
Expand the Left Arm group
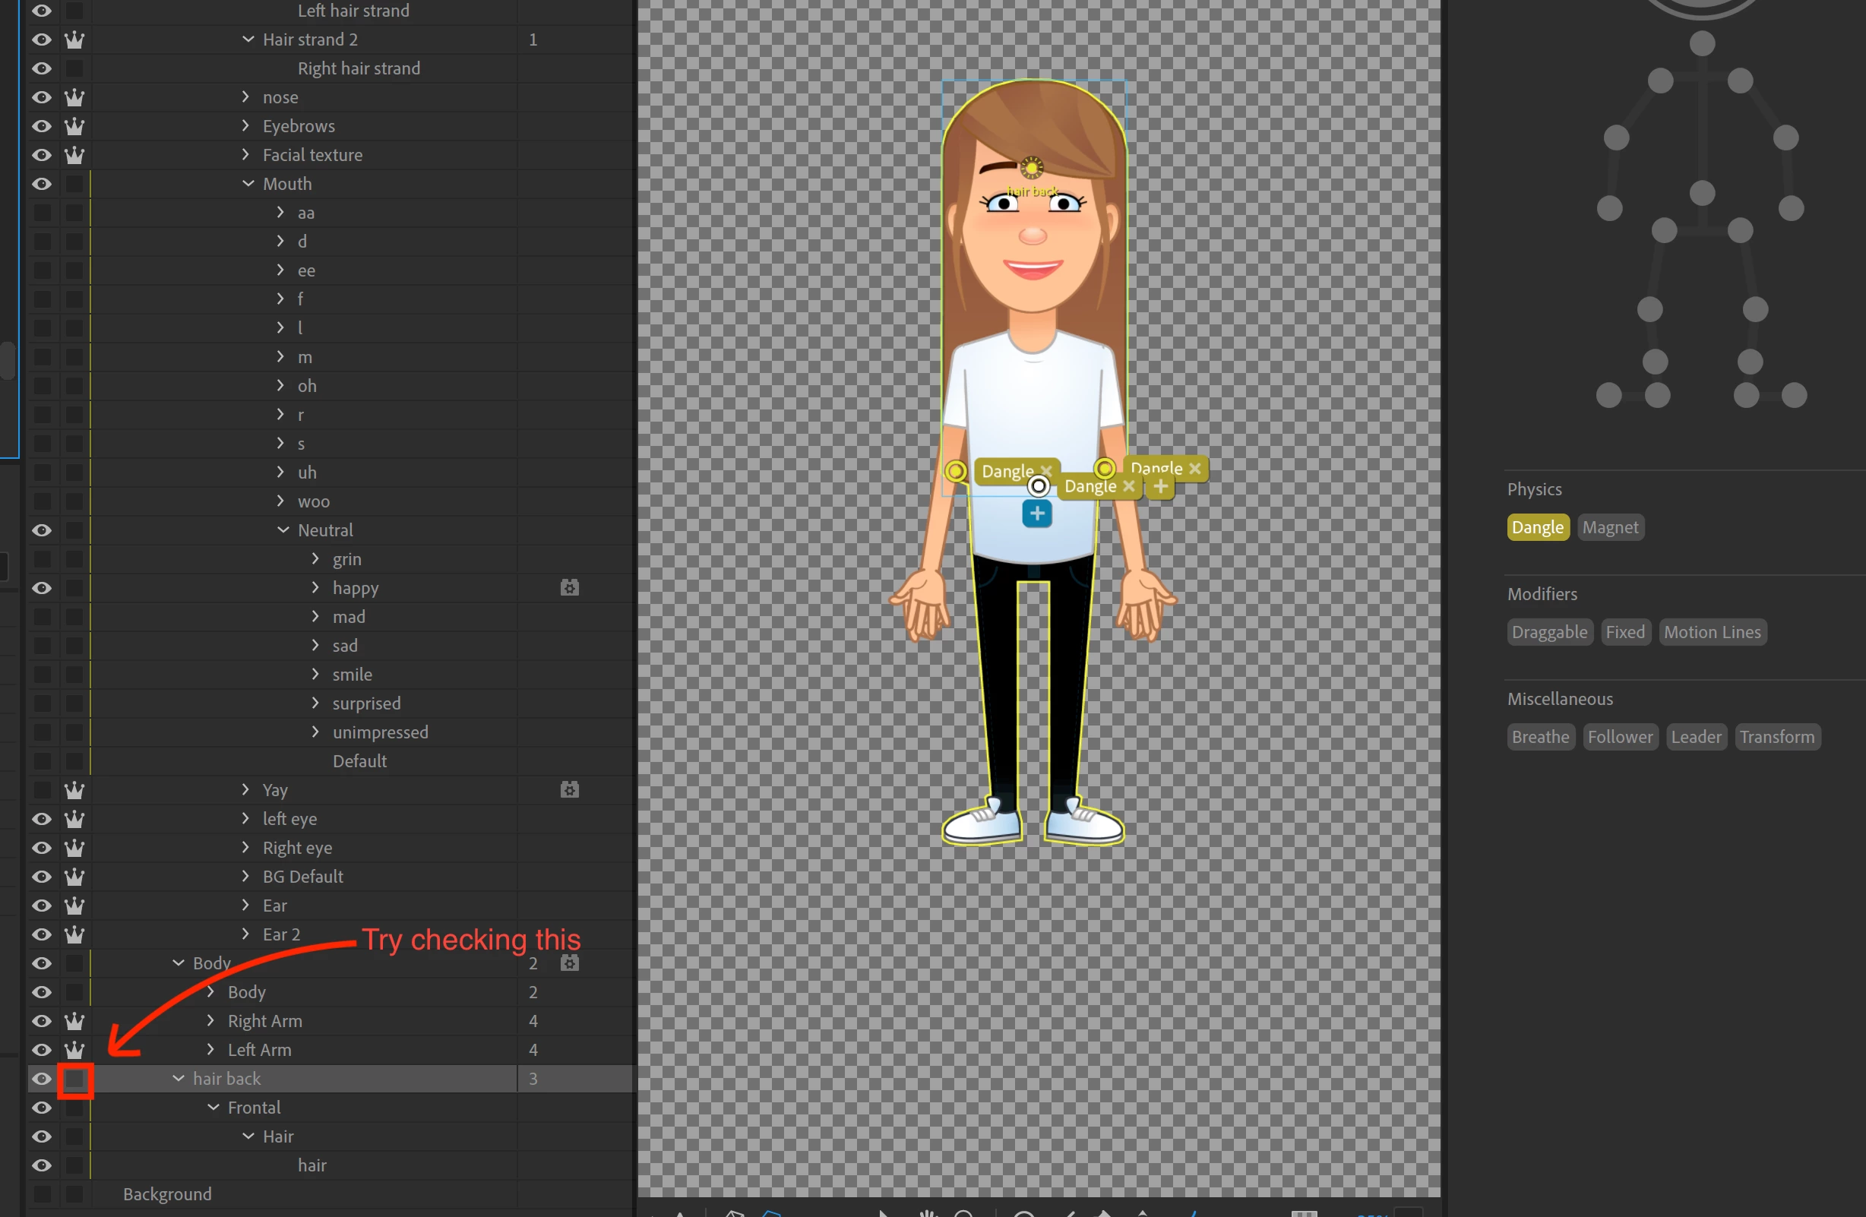click(x=210, y=1050)
